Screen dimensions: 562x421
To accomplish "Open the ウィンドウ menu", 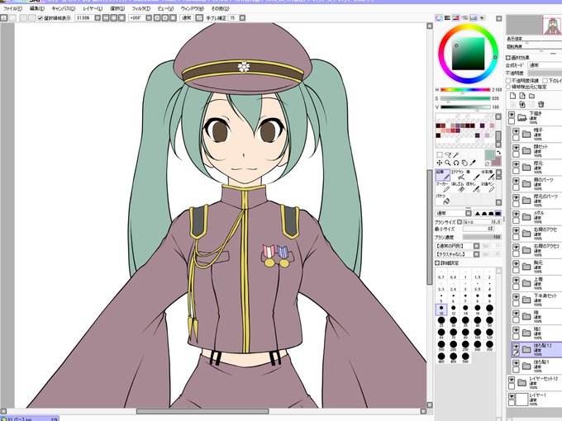I will coord(192,8).
